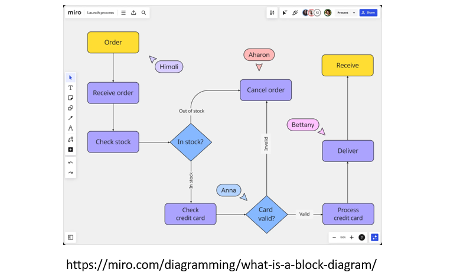
Task: Choose the Shapes tool
Action: click(70, 108)
